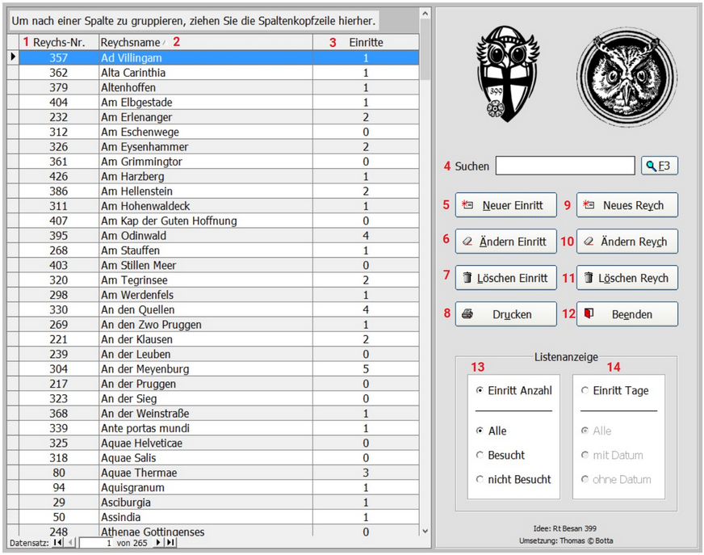Viewport: 704px width, 555px height.
Task: Click the scroll down arrow of the list
Action: 425,531
